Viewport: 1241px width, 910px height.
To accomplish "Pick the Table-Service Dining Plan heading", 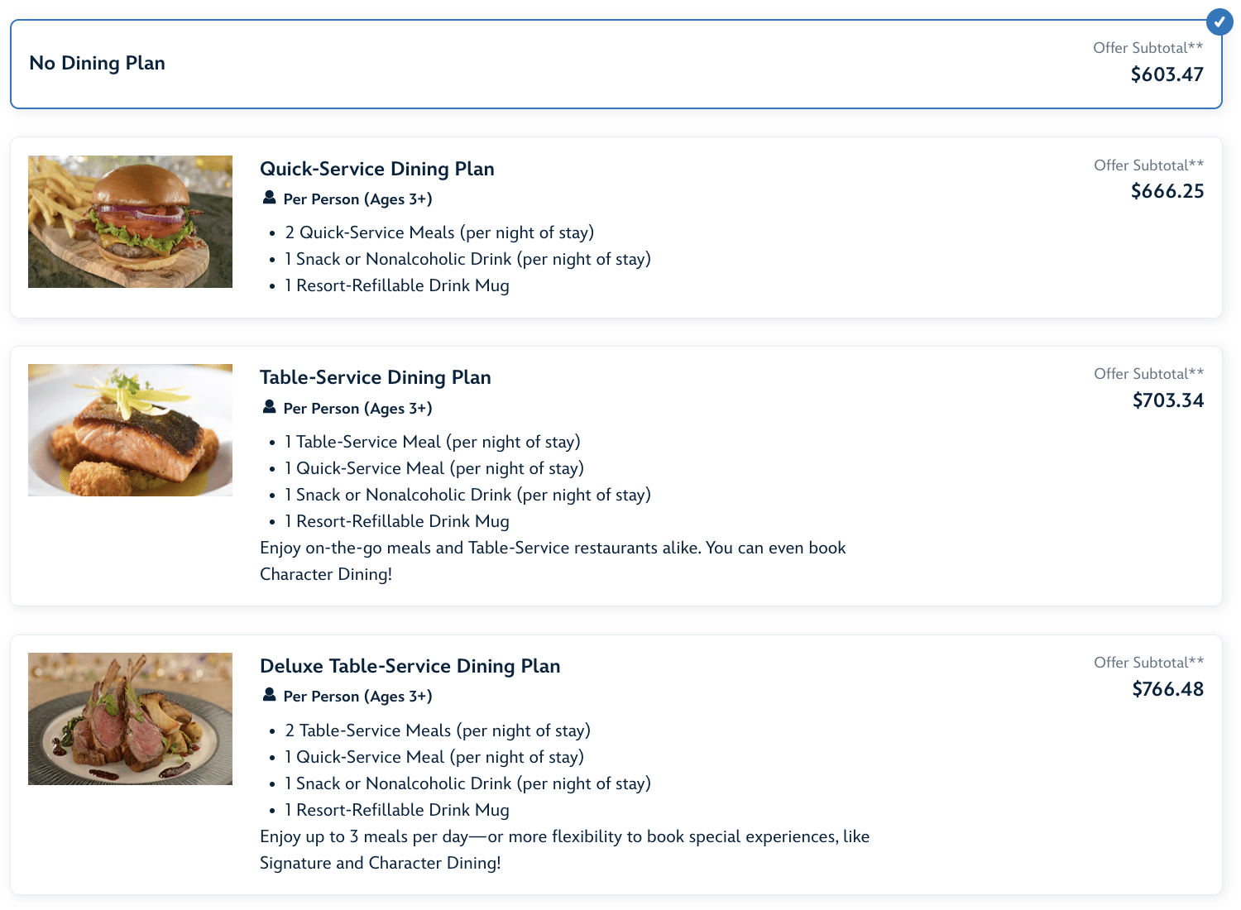I will coord(375,377).
